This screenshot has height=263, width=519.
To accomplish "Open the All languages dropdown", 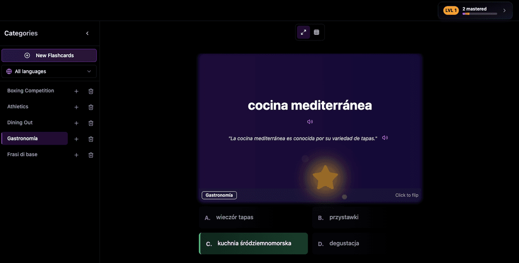I will coord(49,72).
